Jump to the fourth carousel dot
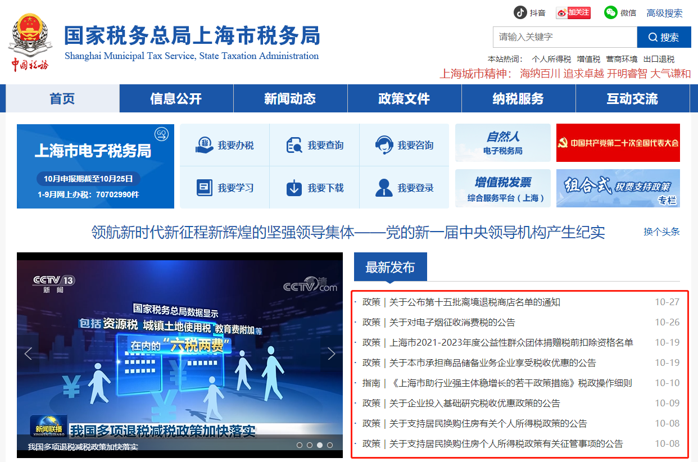The image size is (698, 462). (330, 445)
